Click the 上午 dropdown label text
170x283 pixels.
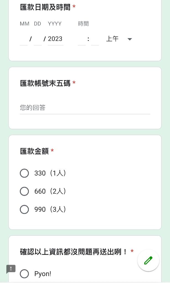(x=112, y=39)
